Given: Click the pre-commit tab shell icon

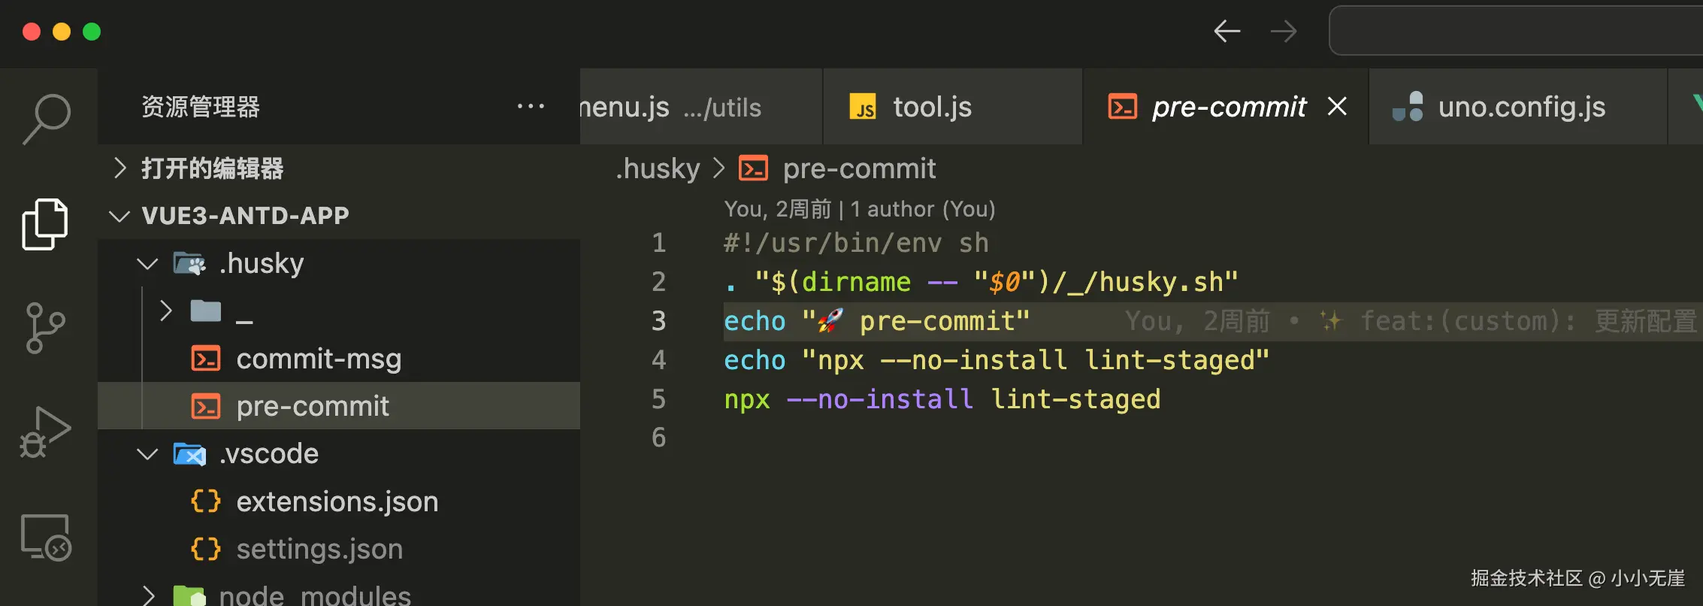Looking at the screenshot, I should coord(1123,107).
